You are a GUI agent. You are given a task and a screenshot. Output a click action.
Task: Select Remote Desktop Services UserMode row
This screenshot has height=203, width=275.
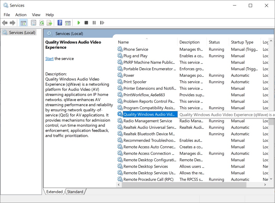coord(192,173)
